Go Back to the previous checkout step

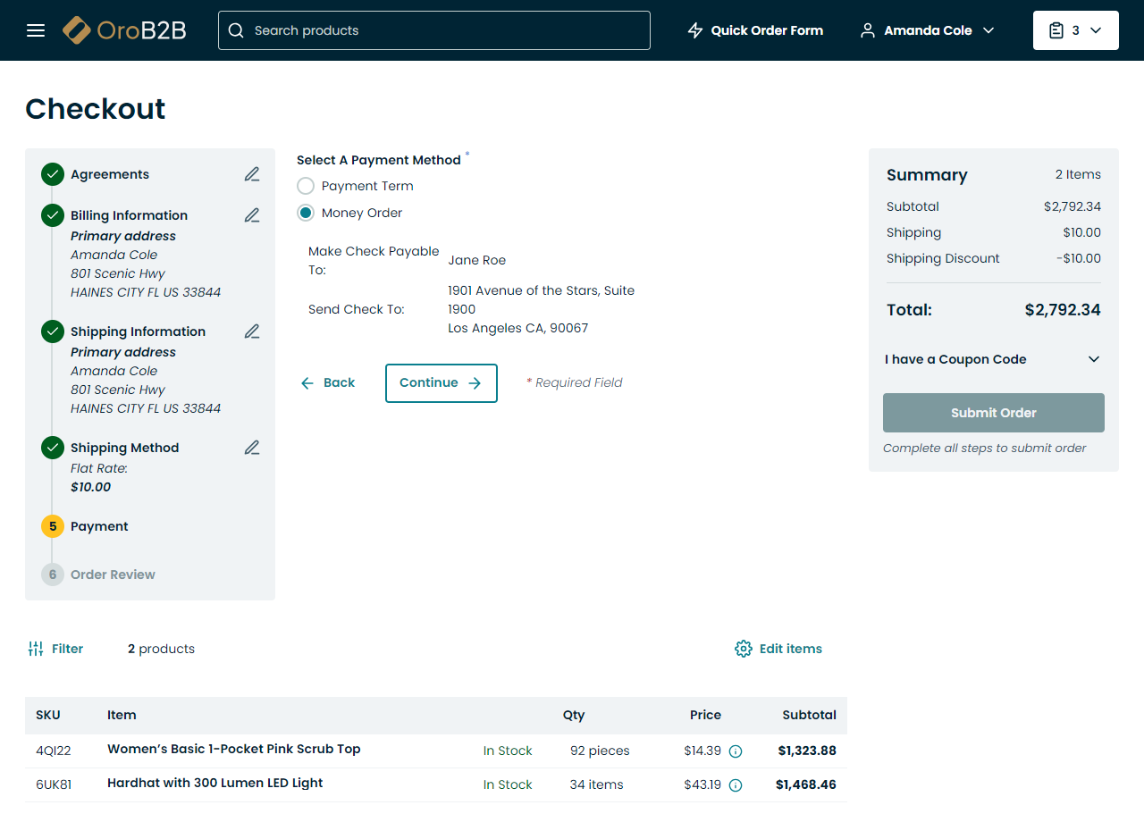[327, 382]
